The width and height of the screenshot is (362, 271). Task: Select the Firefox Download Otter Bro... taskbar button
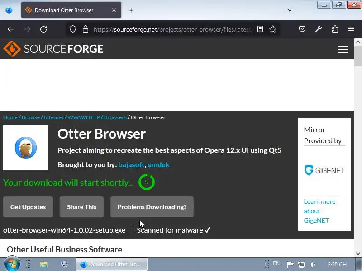[x=112, y=264]
